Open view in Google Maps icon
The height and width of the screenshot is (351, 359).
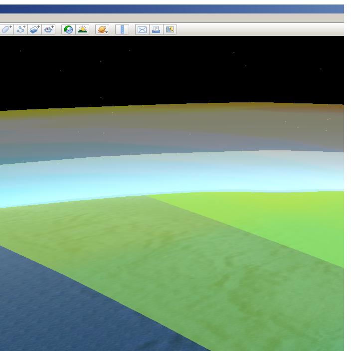(x=170, y=29)
